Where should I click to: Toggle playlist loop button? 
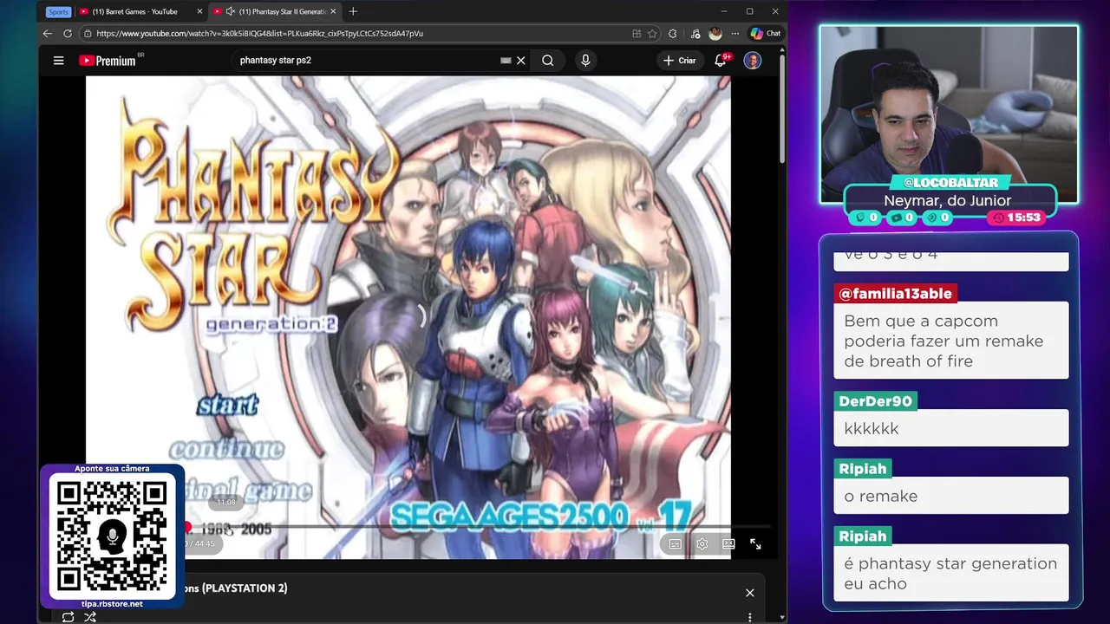[x=68, y=617]
